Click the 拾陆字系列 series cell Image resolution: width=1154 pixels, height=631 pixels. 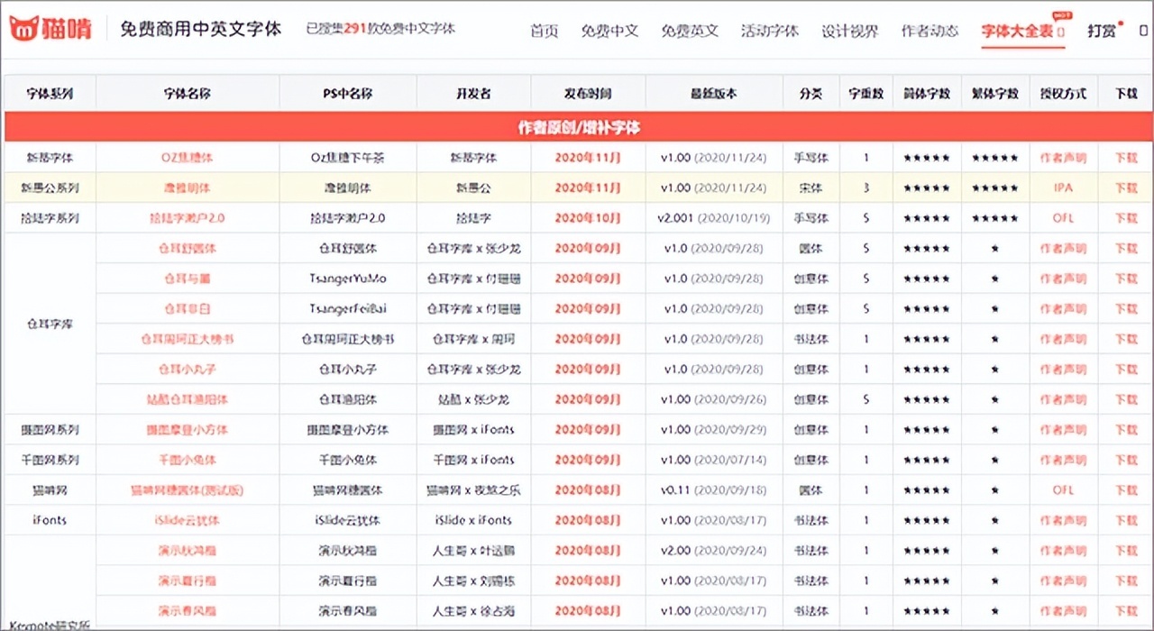(x=50, y=218)
